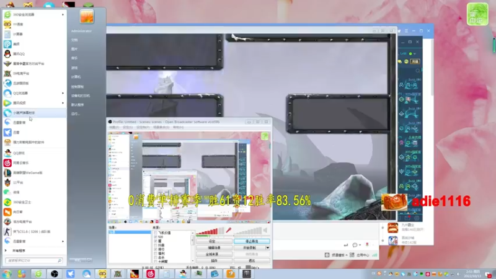Uncheck the 蟹 source checkbox in OBS
The height and width of the screenshot is (279, 496).
(156, 241)
